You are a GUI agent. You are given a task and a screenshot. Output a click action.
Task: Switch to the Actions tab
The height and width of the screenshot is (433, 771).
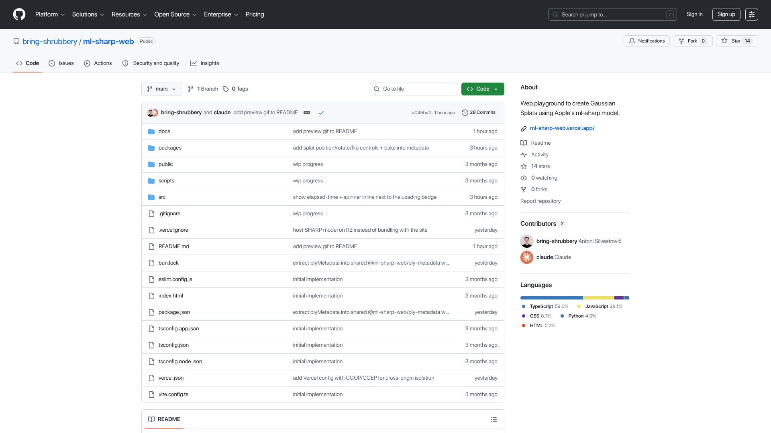click(98, 63)
